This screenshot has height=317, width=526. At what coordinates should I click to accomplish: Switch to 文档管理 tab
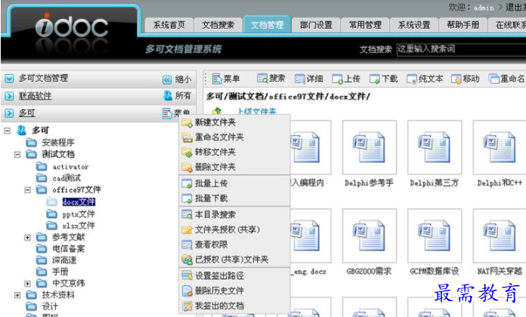[x=267, y=24]
